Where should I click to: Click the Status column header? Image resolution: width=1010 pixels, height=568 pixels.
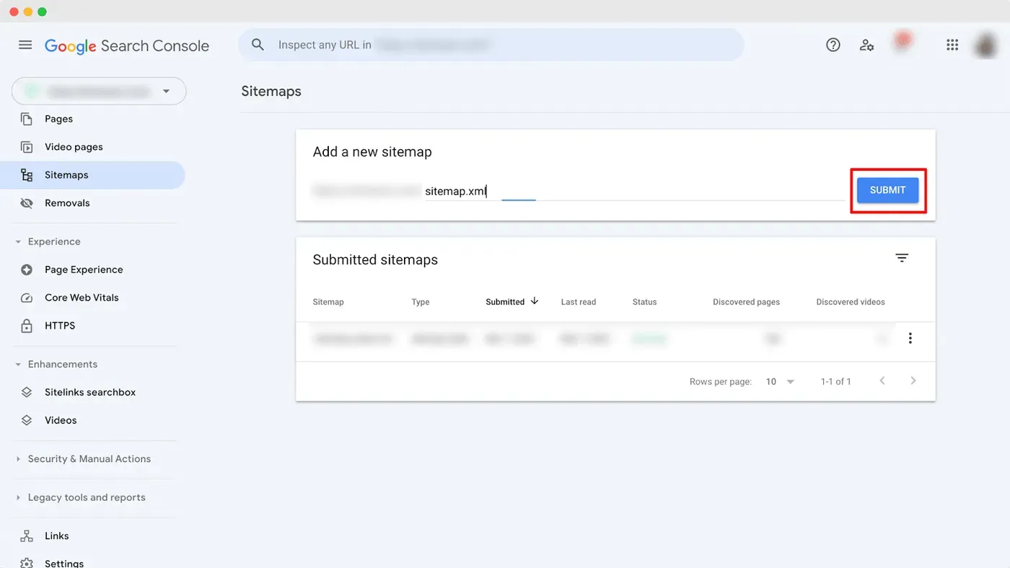(644, 302)
